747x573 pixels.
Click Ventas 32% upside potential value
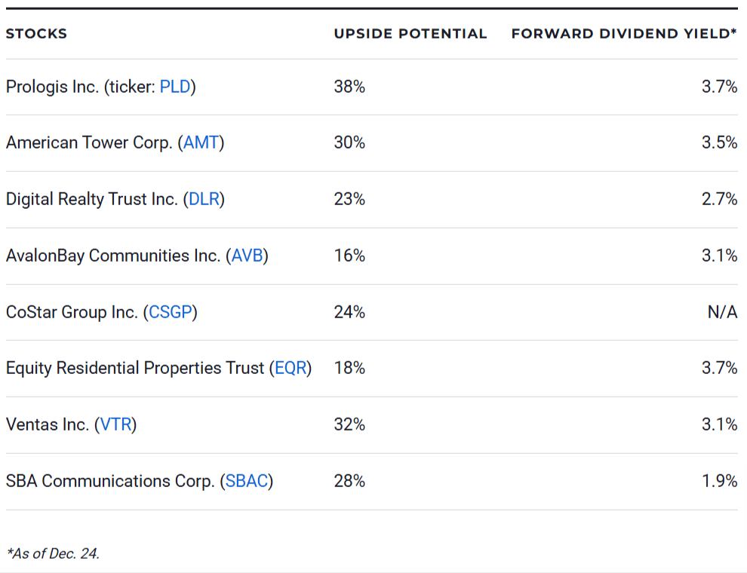[349, 424]
